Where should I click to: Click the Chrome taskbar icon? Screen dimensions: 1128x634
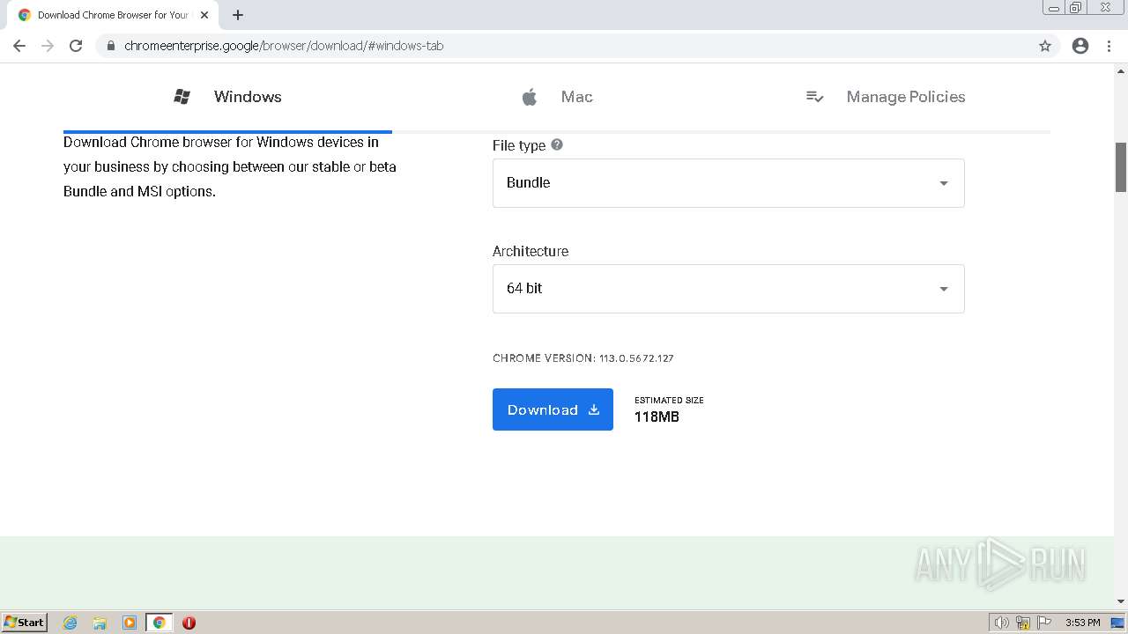pos(160,623)
